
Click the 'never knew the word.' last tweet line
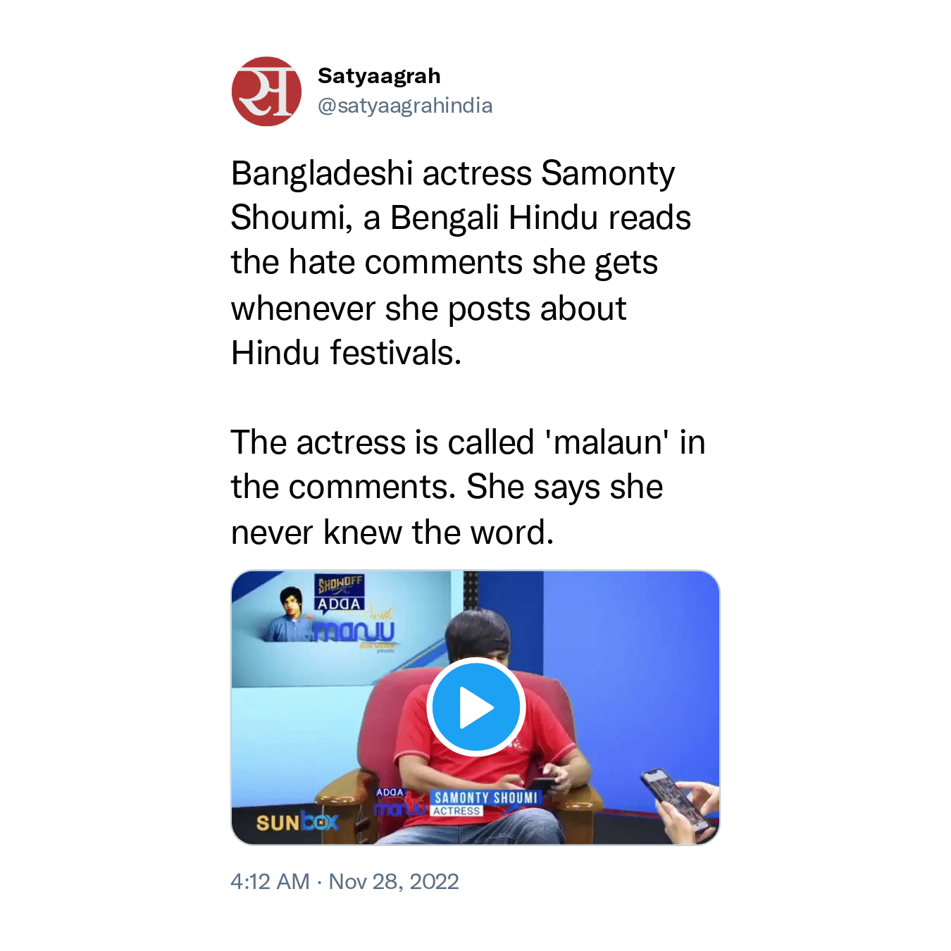pos(392,533)
